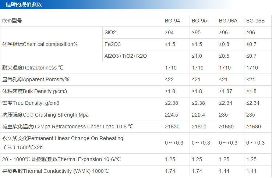Select the BG-96A column header

(x=228, y=21)
